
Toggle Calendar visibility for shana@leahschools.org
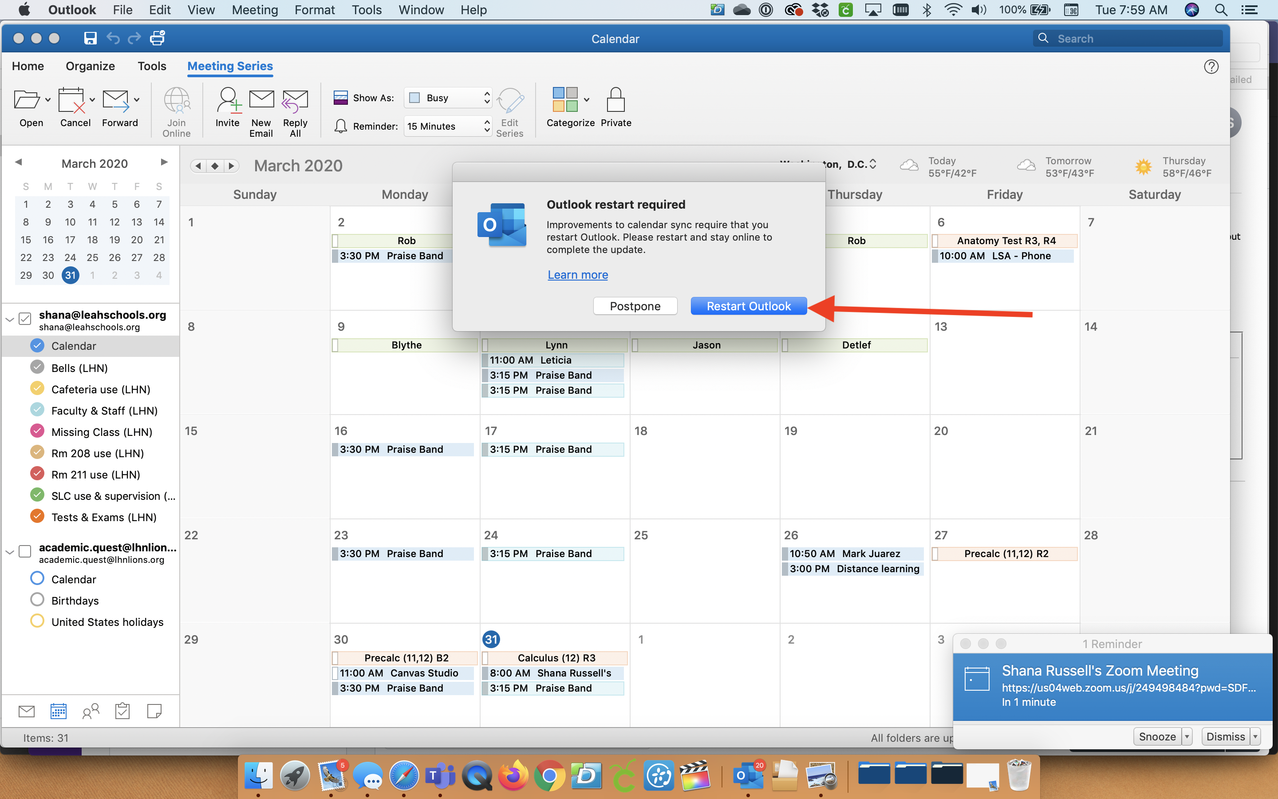[36, 346]
